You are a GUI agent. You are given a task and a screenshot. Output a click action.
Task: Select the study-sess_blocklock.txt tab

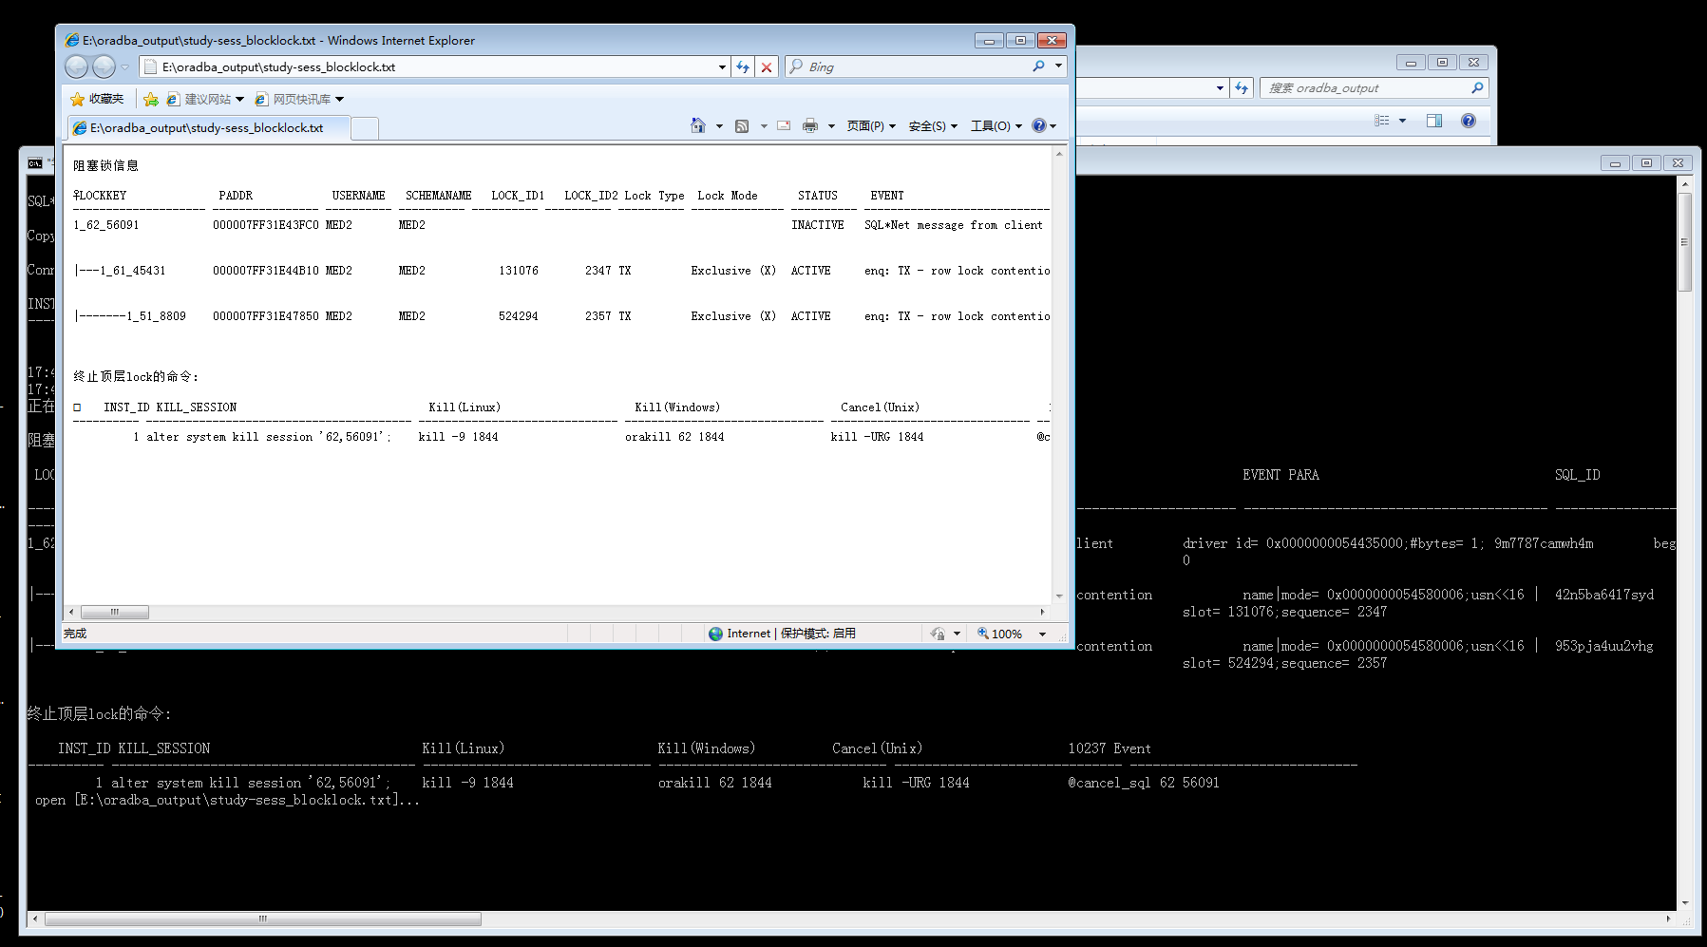click(209, 128)
